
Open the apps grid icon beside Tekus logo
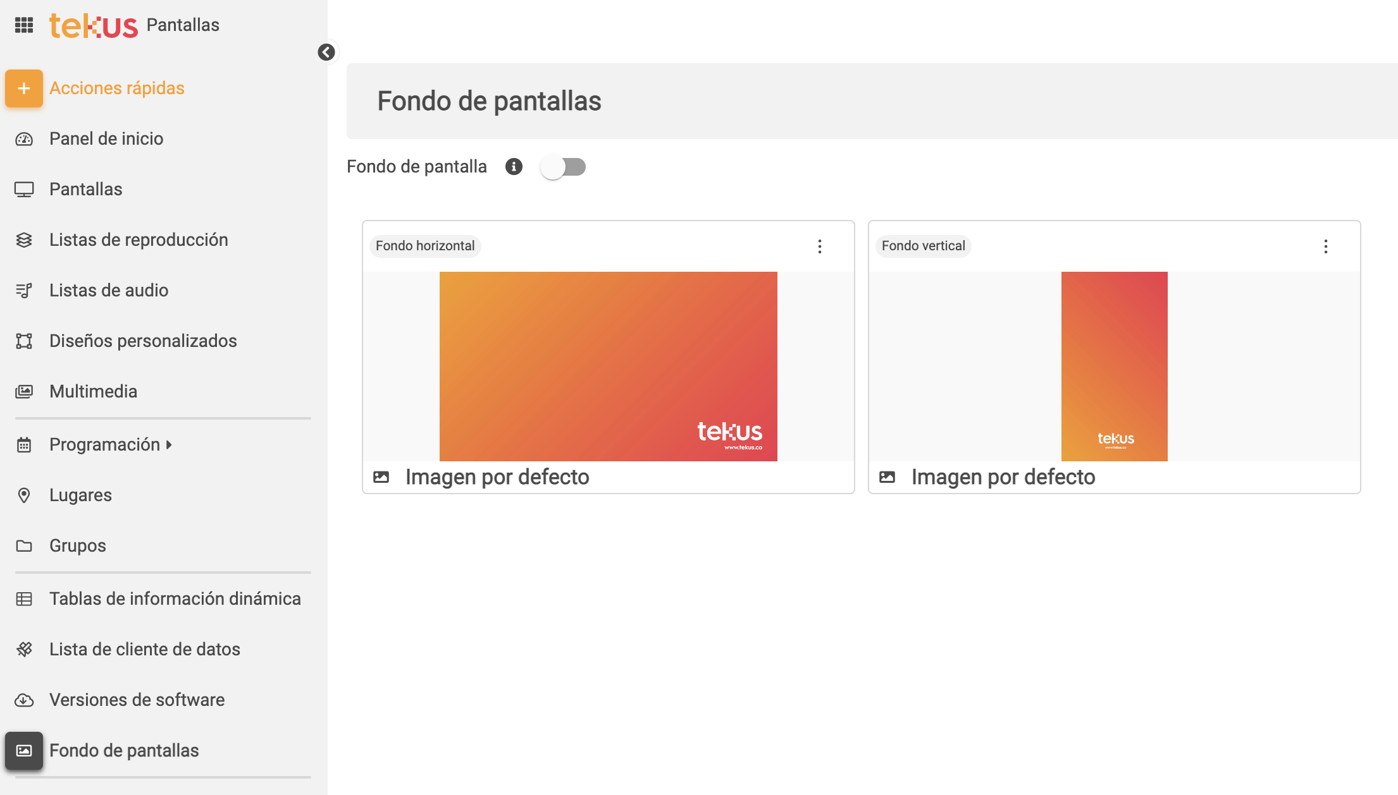click(24, 25)
